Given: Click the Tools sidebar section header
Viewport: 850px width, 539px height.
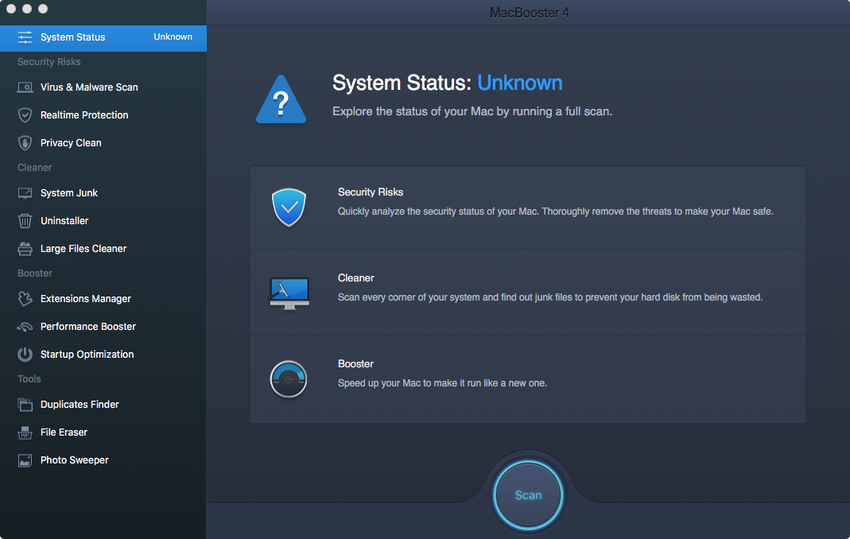Looking at the screenshot, I should click(x=29, y=379).
